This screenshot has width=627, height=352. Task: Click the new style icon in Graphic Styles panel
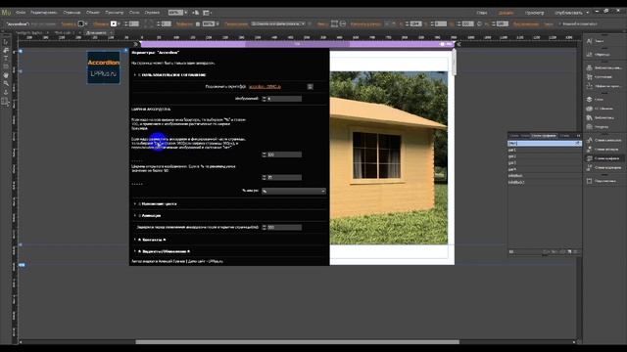[569, 252]
